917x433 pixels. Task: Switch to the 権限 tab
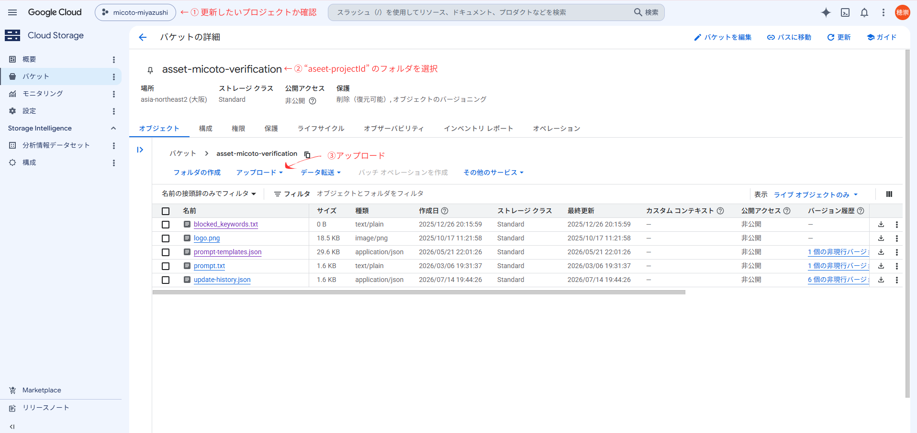click(238, 129)
